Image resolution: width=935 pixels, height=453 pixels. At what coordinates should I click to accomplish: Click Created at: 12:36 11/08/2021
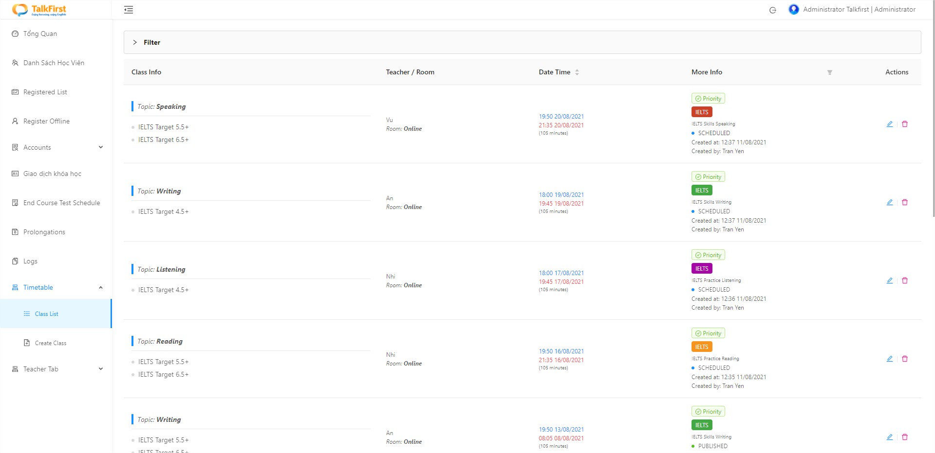tap(729, 299)
